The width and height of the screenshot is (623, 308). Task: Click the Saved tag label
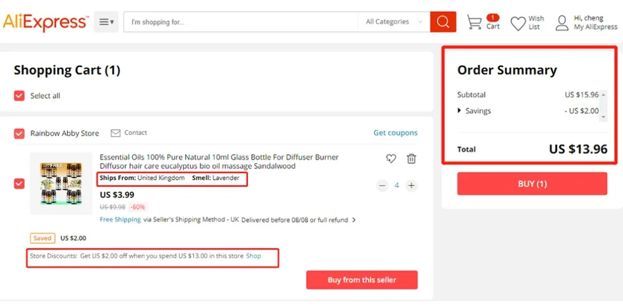click(x=42, y=238)
